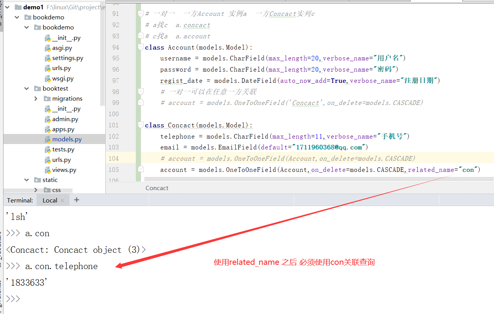Click line number 104 in gutter
Screen dimensions: 494x314
[x=114, y=158]
